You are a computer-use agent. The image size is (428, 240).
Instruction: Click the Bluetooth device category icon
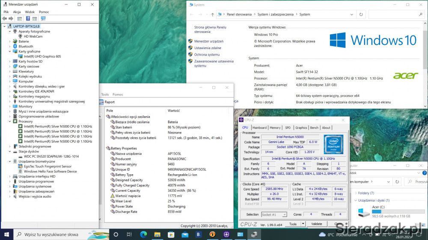15,47
